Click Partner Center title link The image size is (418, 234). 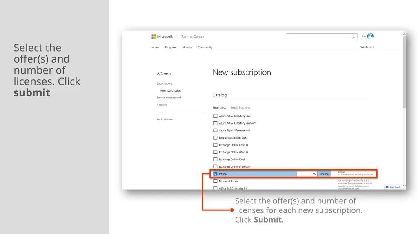(193, 37)
